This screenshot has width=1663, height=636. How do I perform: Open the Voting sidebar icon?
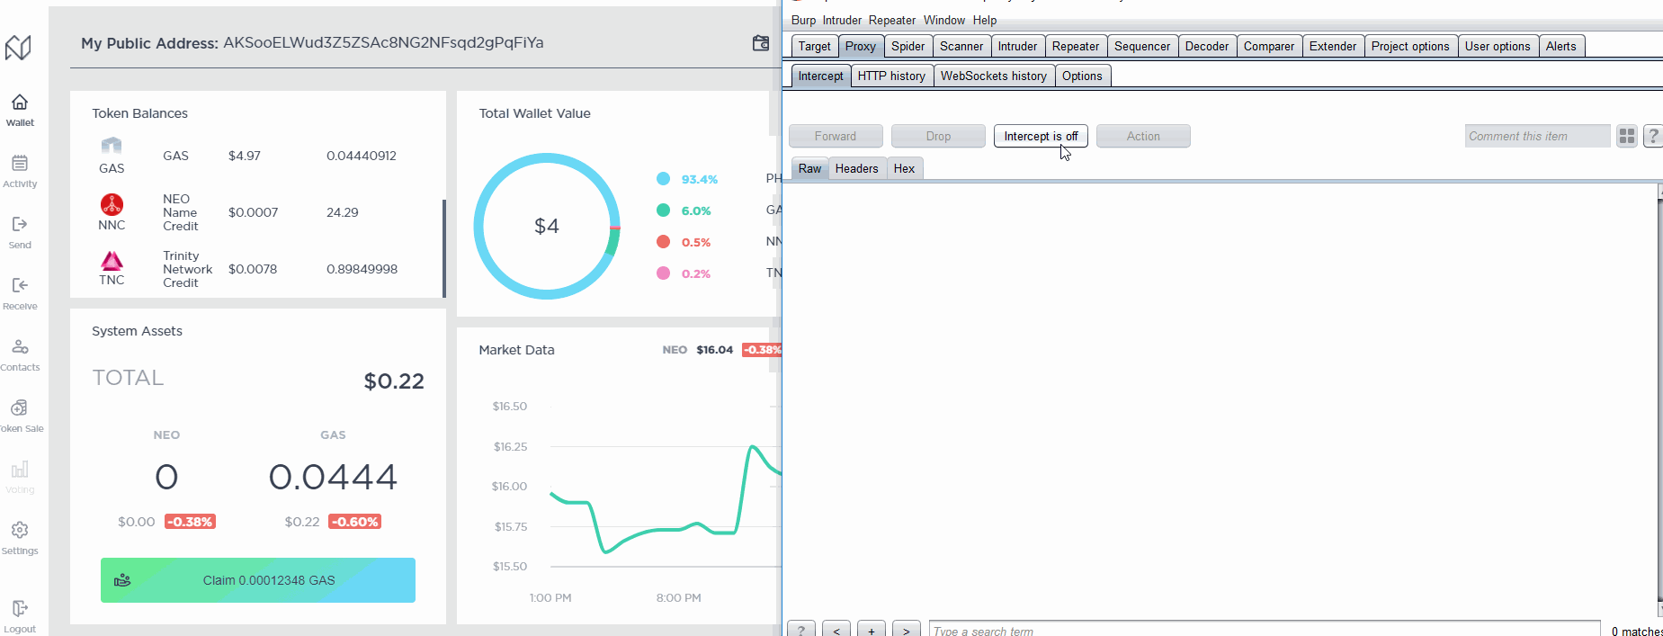click(20, 469)
